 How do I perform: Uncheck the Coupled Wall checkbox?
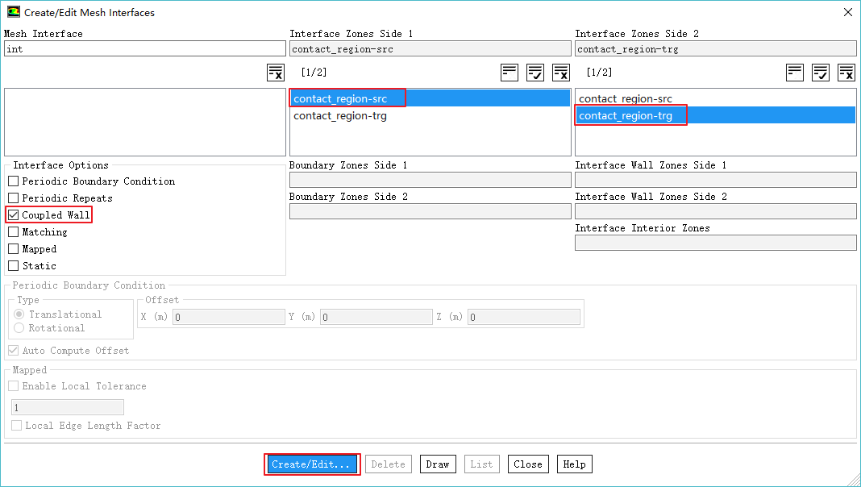[14, 215]
